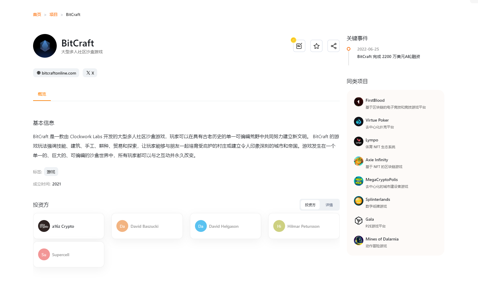Open the Lympo similar project
478x281 pixels.
click(x=372, y=140)
